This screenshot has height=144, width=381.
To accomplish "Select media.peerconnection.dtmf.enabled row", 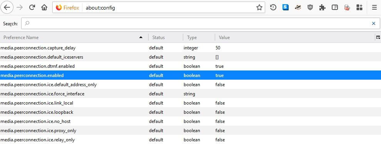I will coord(190,66).
